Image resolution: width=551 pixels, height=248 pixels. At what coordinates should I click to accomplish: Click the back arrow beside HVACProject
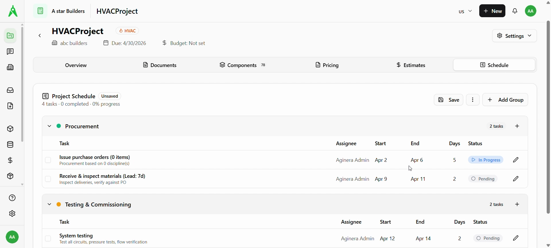[x=40, y=36]
